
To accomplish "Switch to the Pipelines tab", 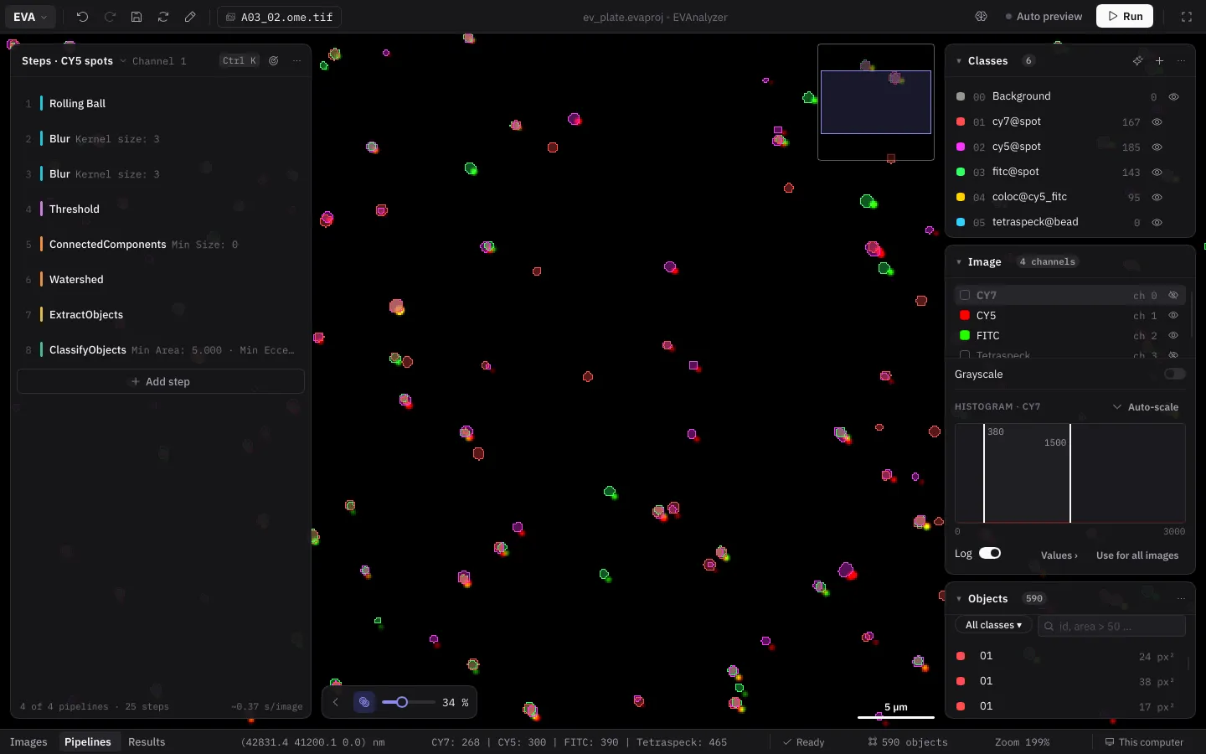I will 88,742.
